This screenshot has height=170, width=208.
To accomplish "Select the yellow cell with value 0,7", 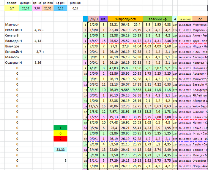I will (x=12, y=8).
